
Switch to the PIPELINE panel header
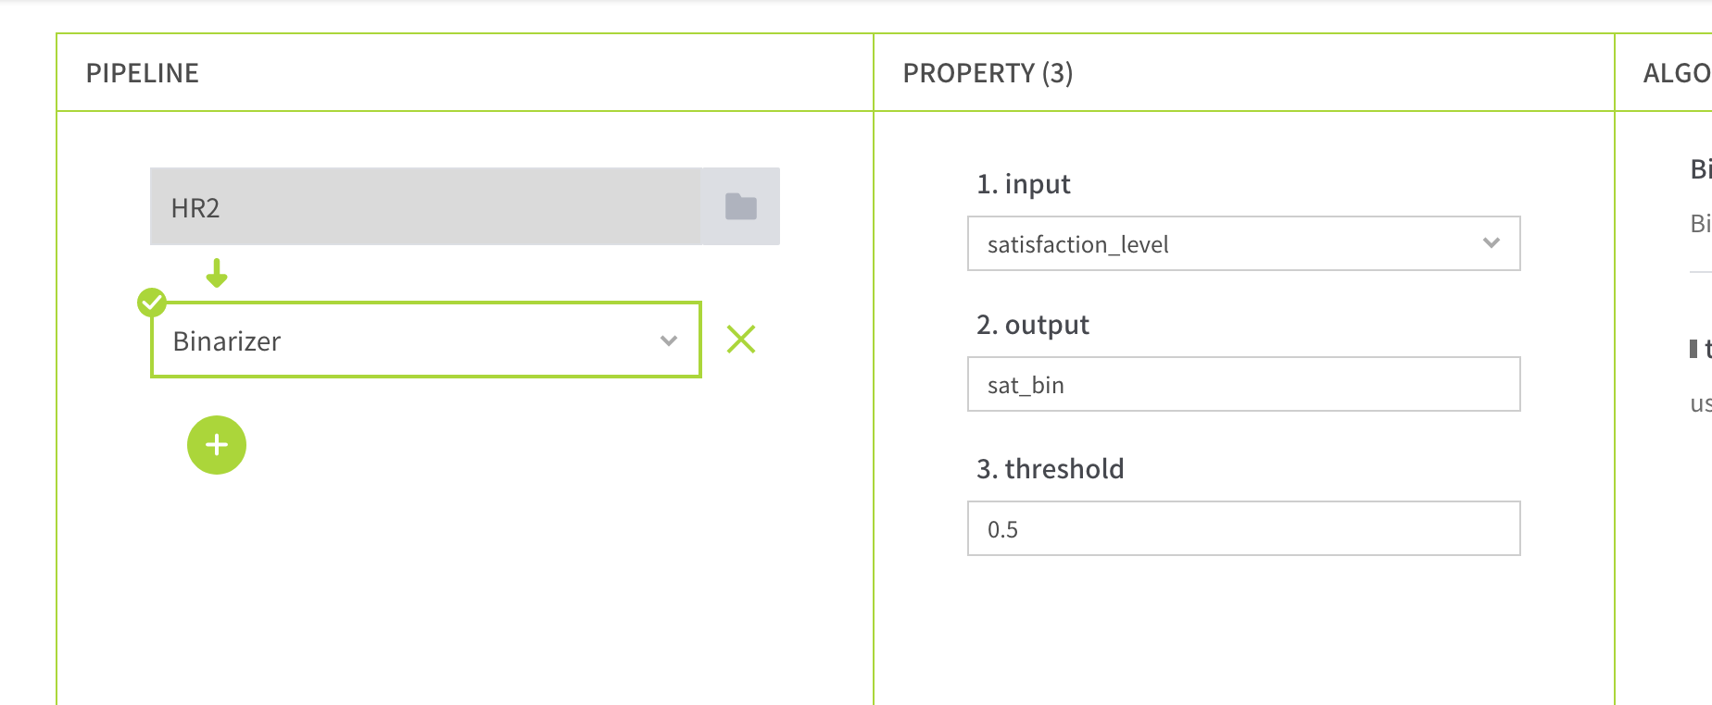pyautogui.click(x=143, y=72)
